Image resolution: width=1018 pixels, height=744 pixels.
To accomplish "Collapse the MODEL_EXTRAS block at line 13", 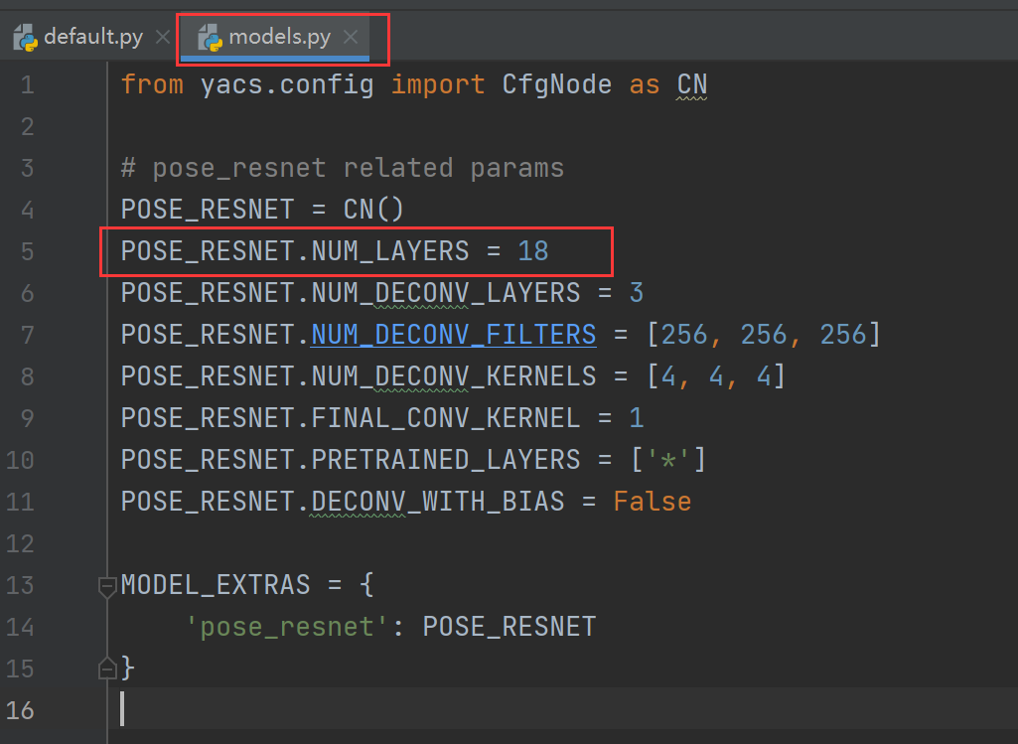I will [107, 586].
